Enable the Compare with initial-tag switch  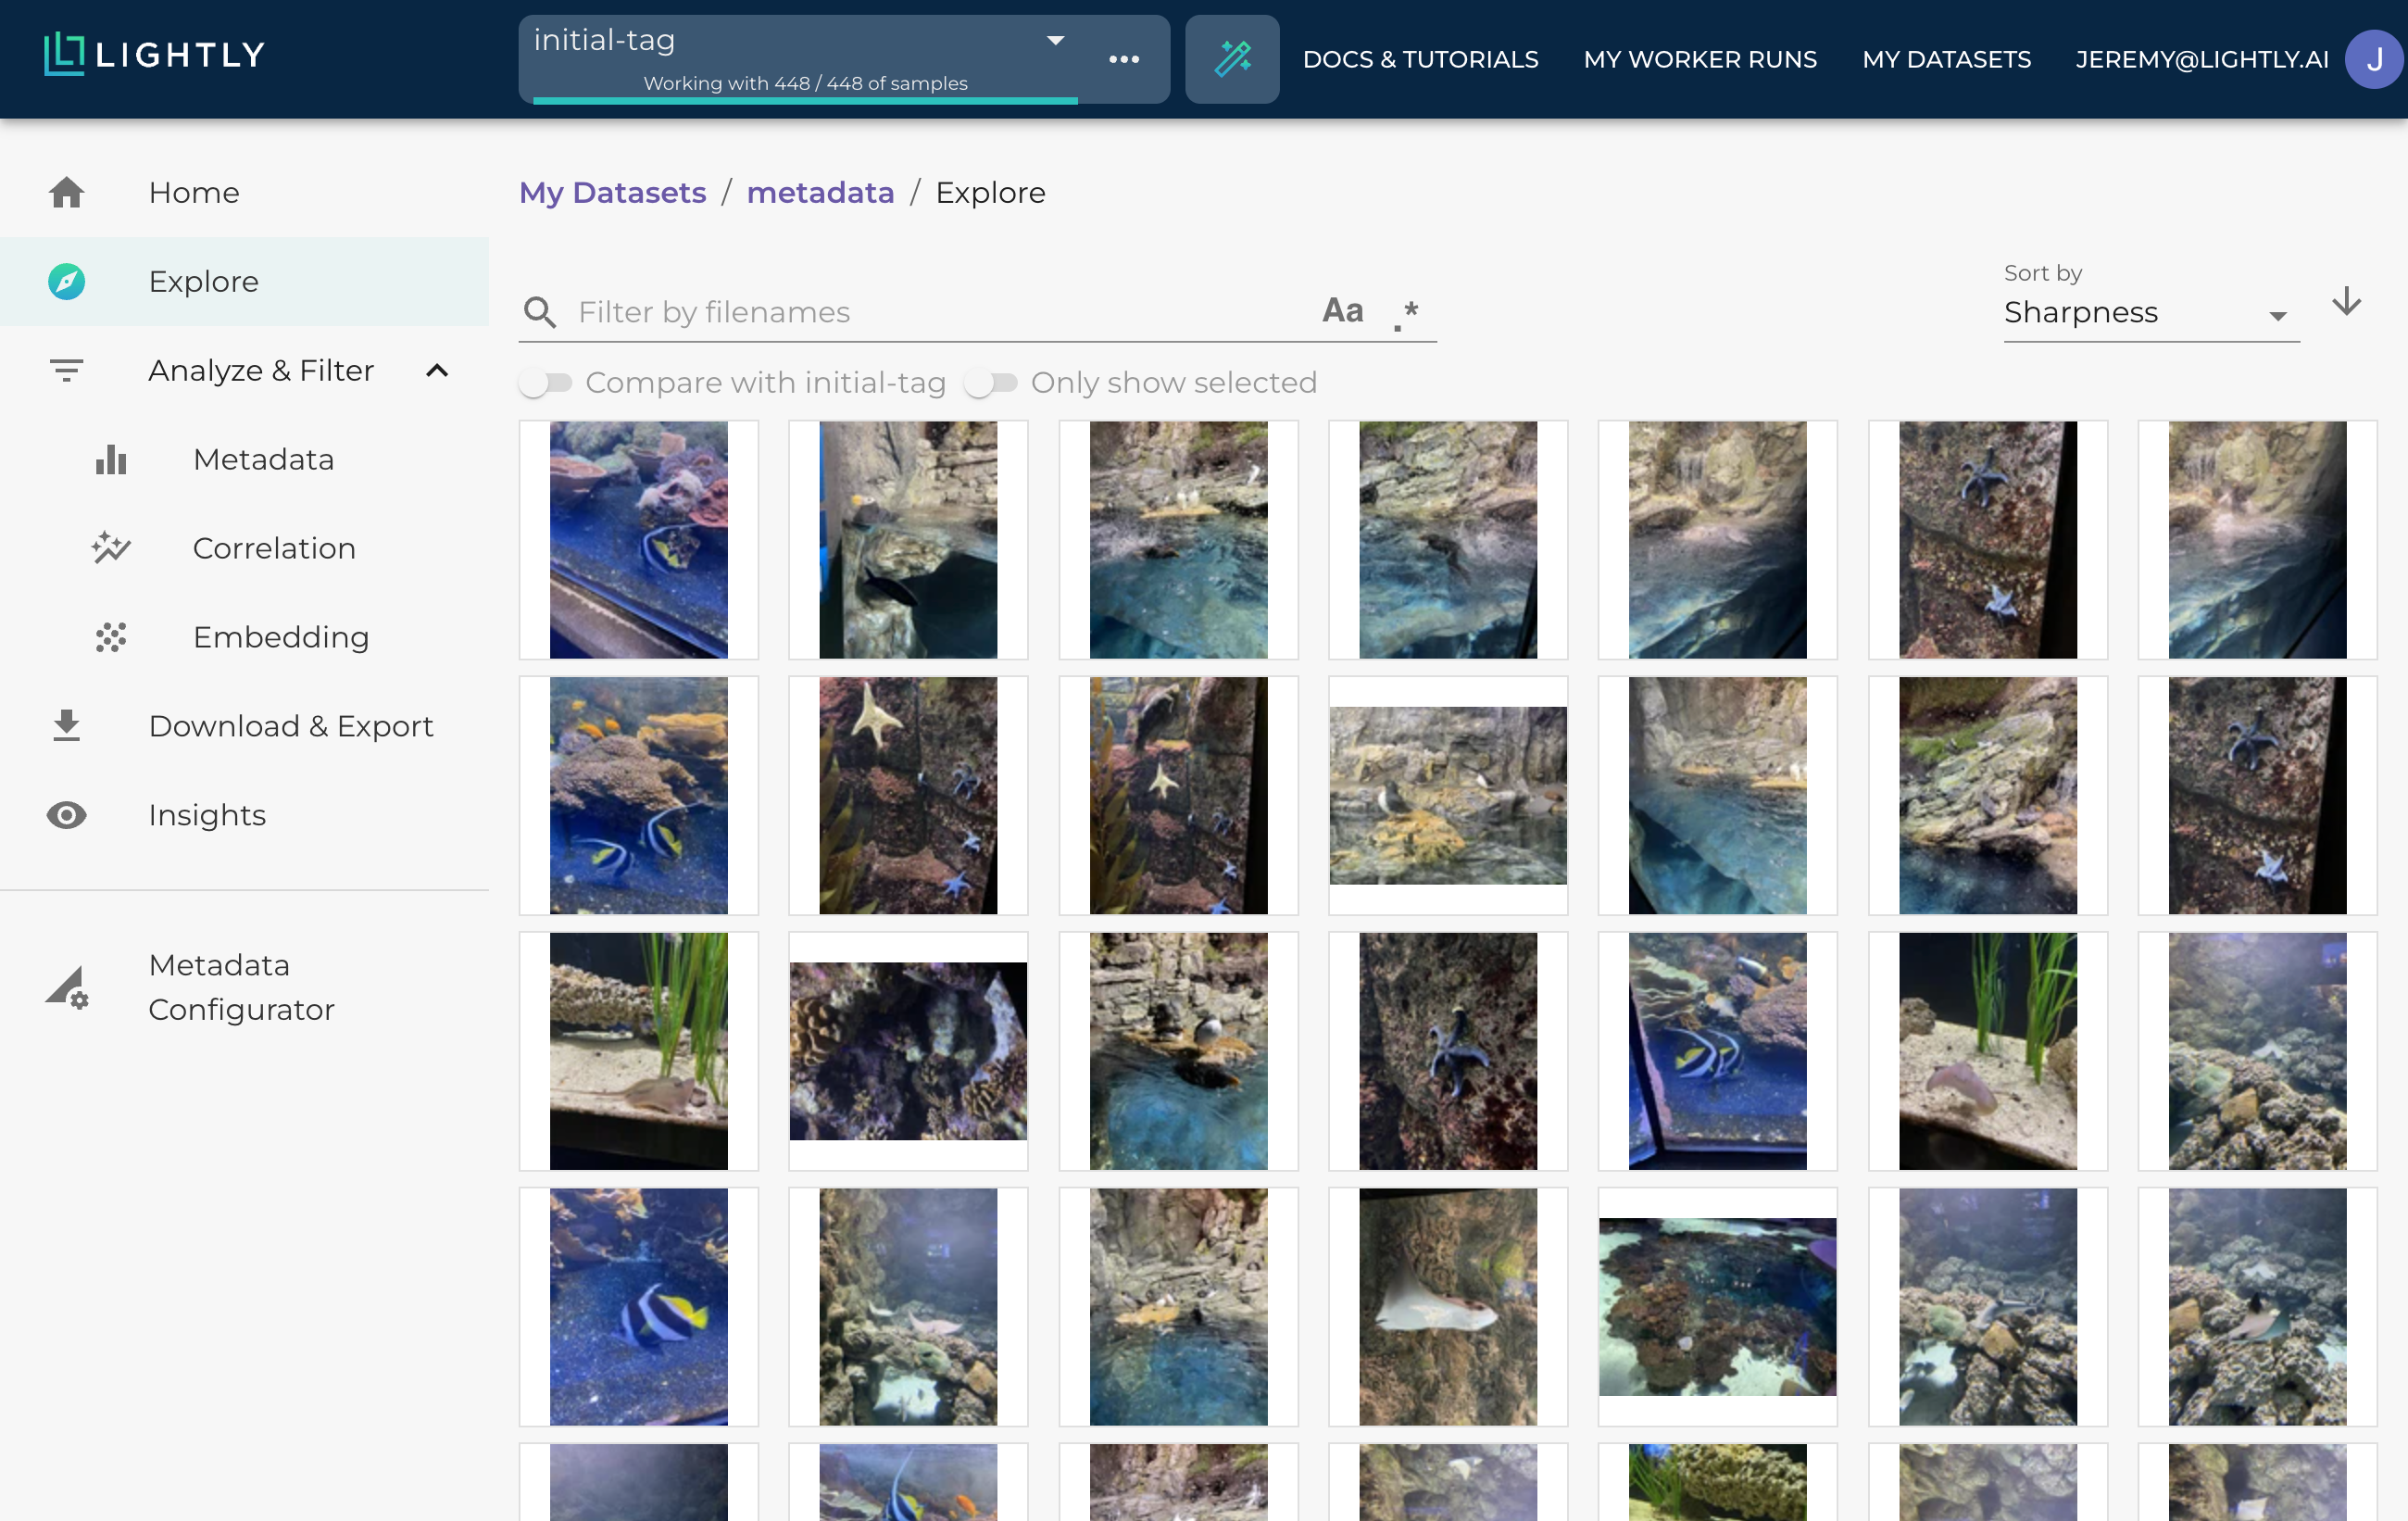[545, 383]
